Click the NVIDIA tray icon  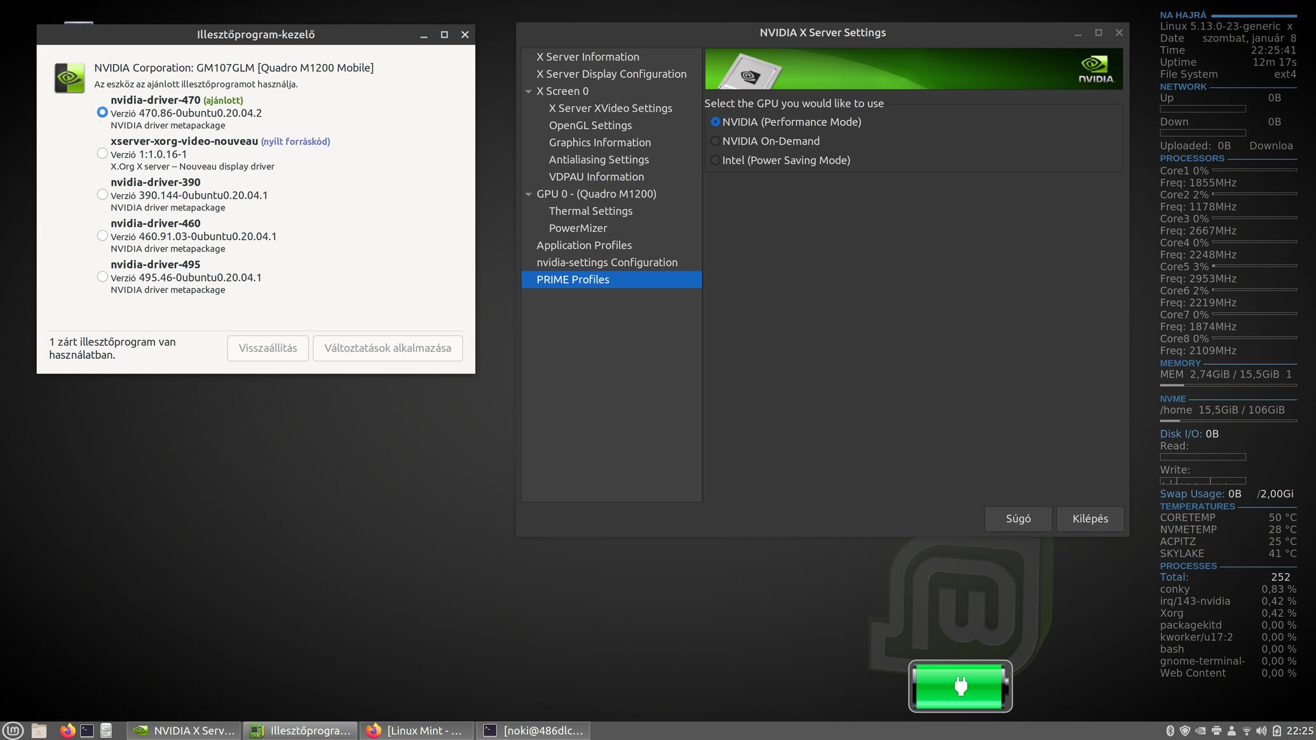click(1200, 730)
